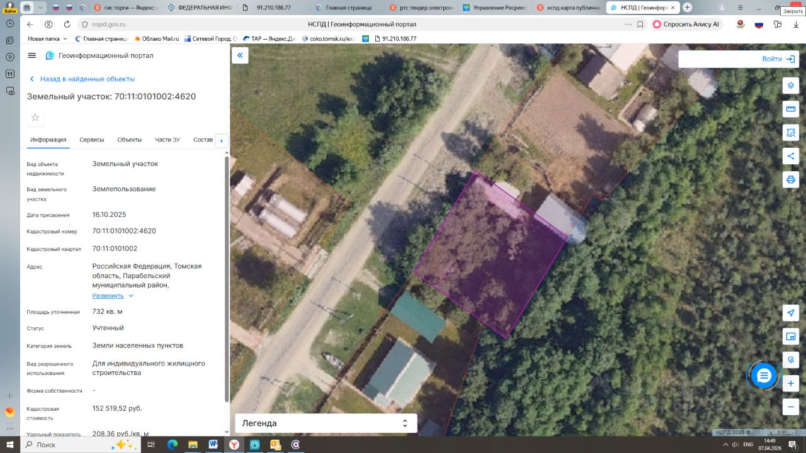Viewport: 806px width, 453px height.
Task: Add parcel to favorites with star
Action: [35, 118]
